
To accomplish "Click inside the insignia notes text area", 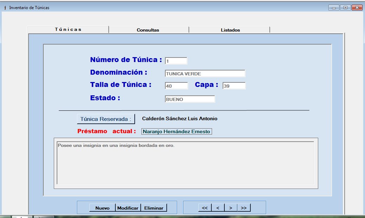I will pos(185,163).
